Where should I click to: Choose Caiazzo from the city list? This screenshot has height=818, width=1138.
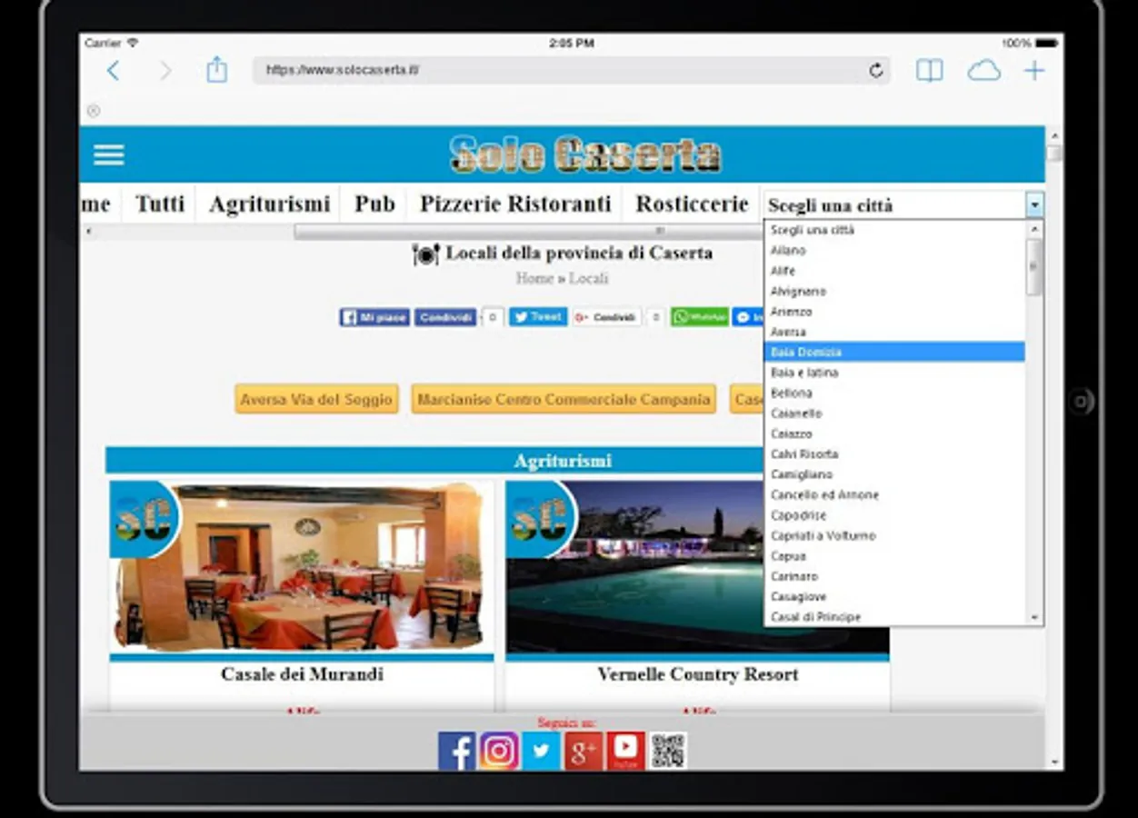click(894, 434)
